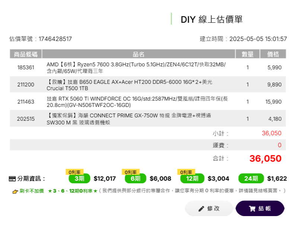This screenshot has height=225, width=296.
Task: Click product barcode 211463
Action: 26,102
